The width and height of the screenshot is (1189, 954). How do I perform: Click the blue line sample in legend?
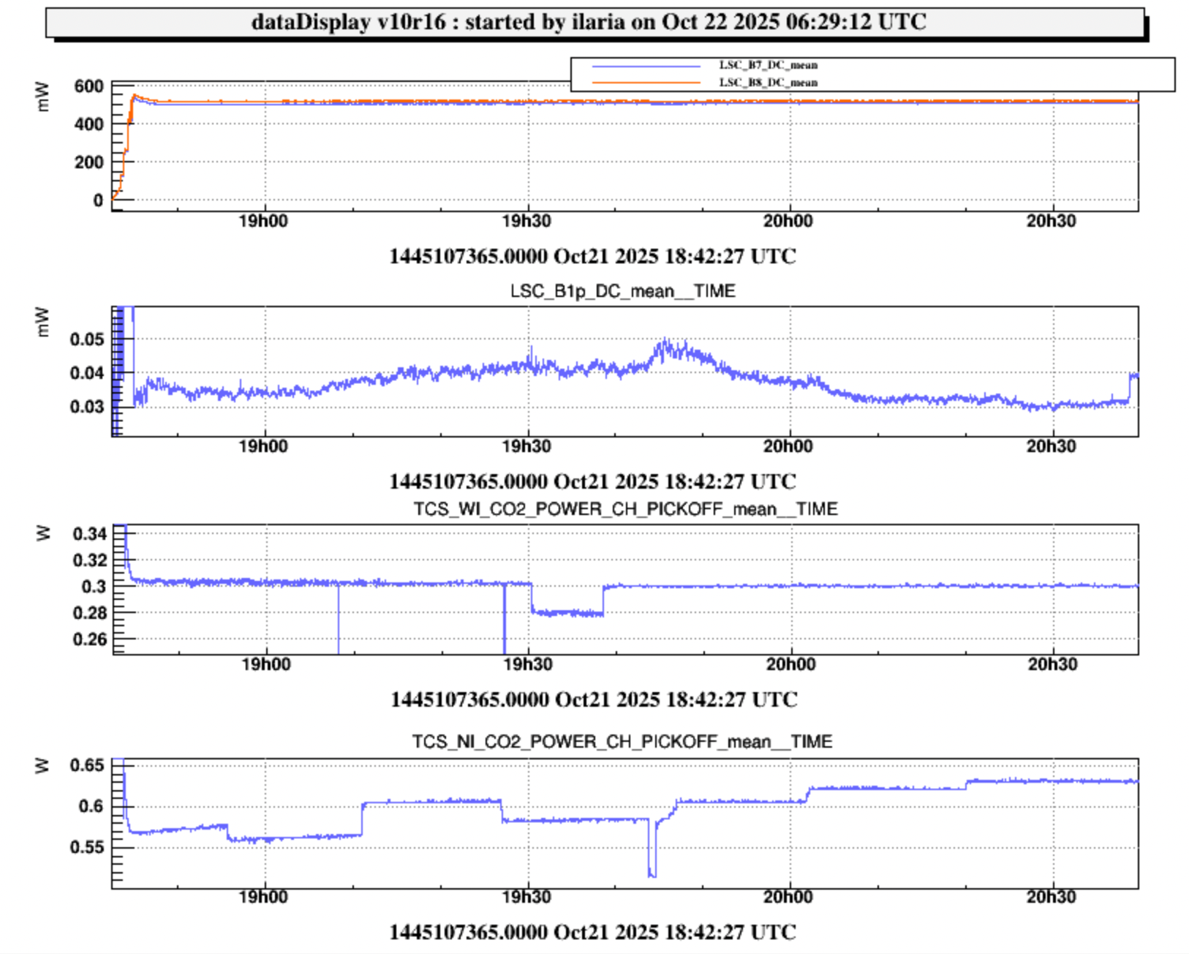[x=646, y=66]
